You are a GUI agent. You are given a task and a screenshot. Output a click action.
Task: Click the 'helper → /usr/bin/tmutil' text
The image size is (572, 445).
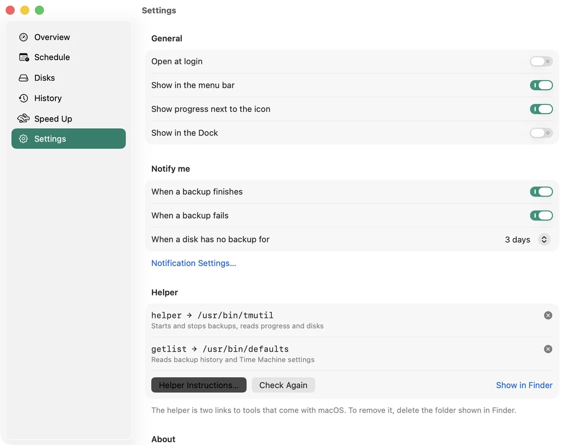[212, 315]
